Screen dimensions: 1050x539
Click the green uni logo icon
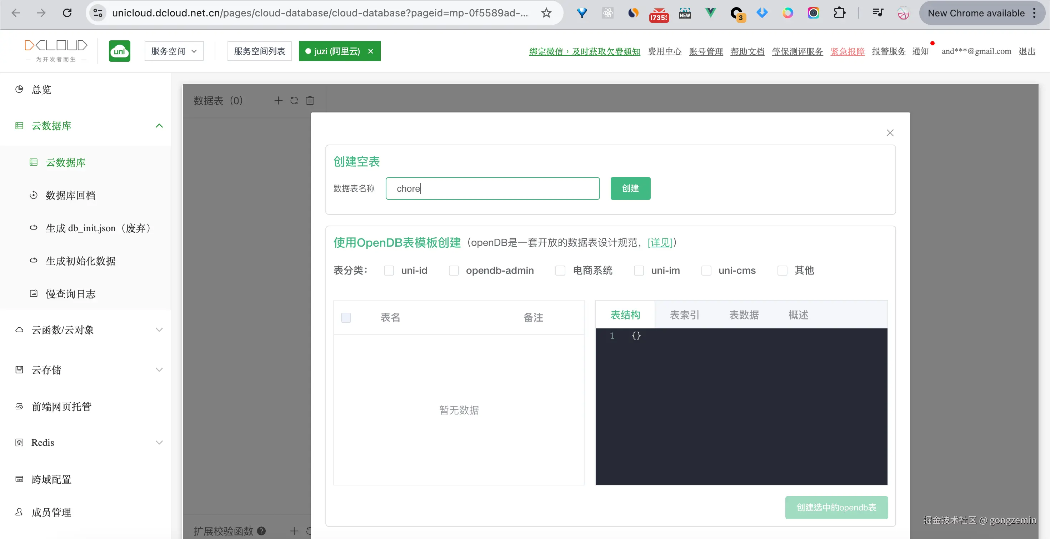coord(119,51)
